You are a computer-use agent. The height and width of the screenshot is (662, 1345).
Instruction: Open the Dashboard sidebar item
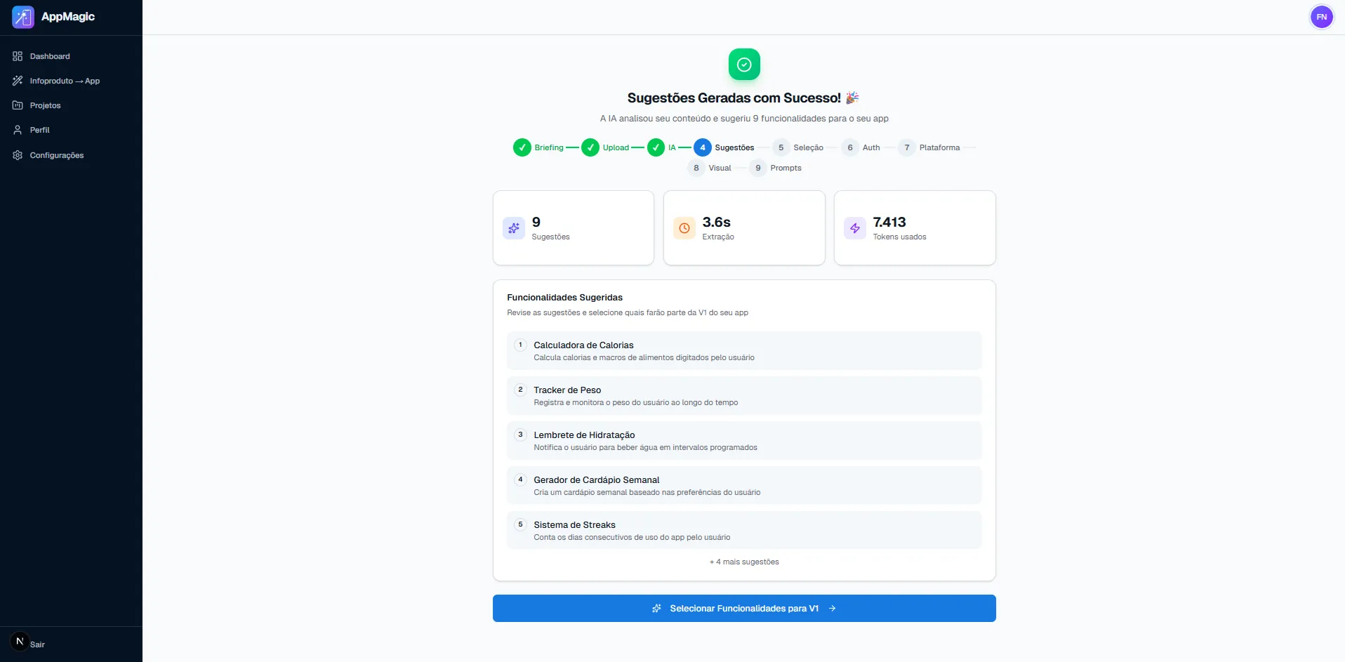49,56
